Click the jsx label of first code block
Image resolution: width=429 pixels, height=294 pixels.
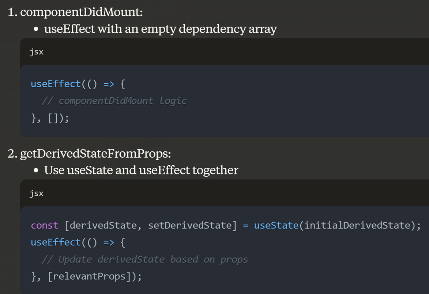[x=36, y=52]
